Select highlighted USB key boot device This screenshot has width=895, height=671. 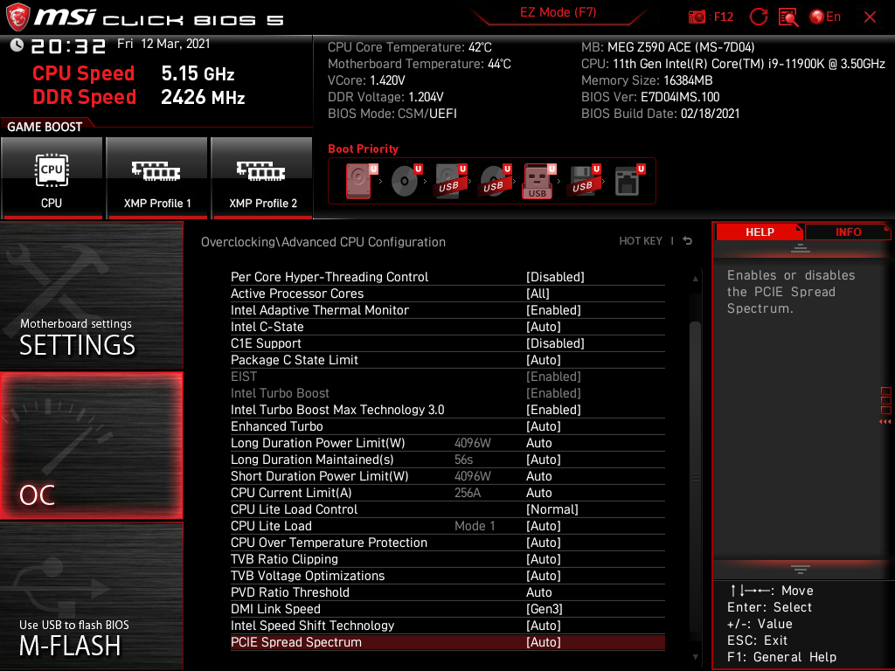coord(538,181)
